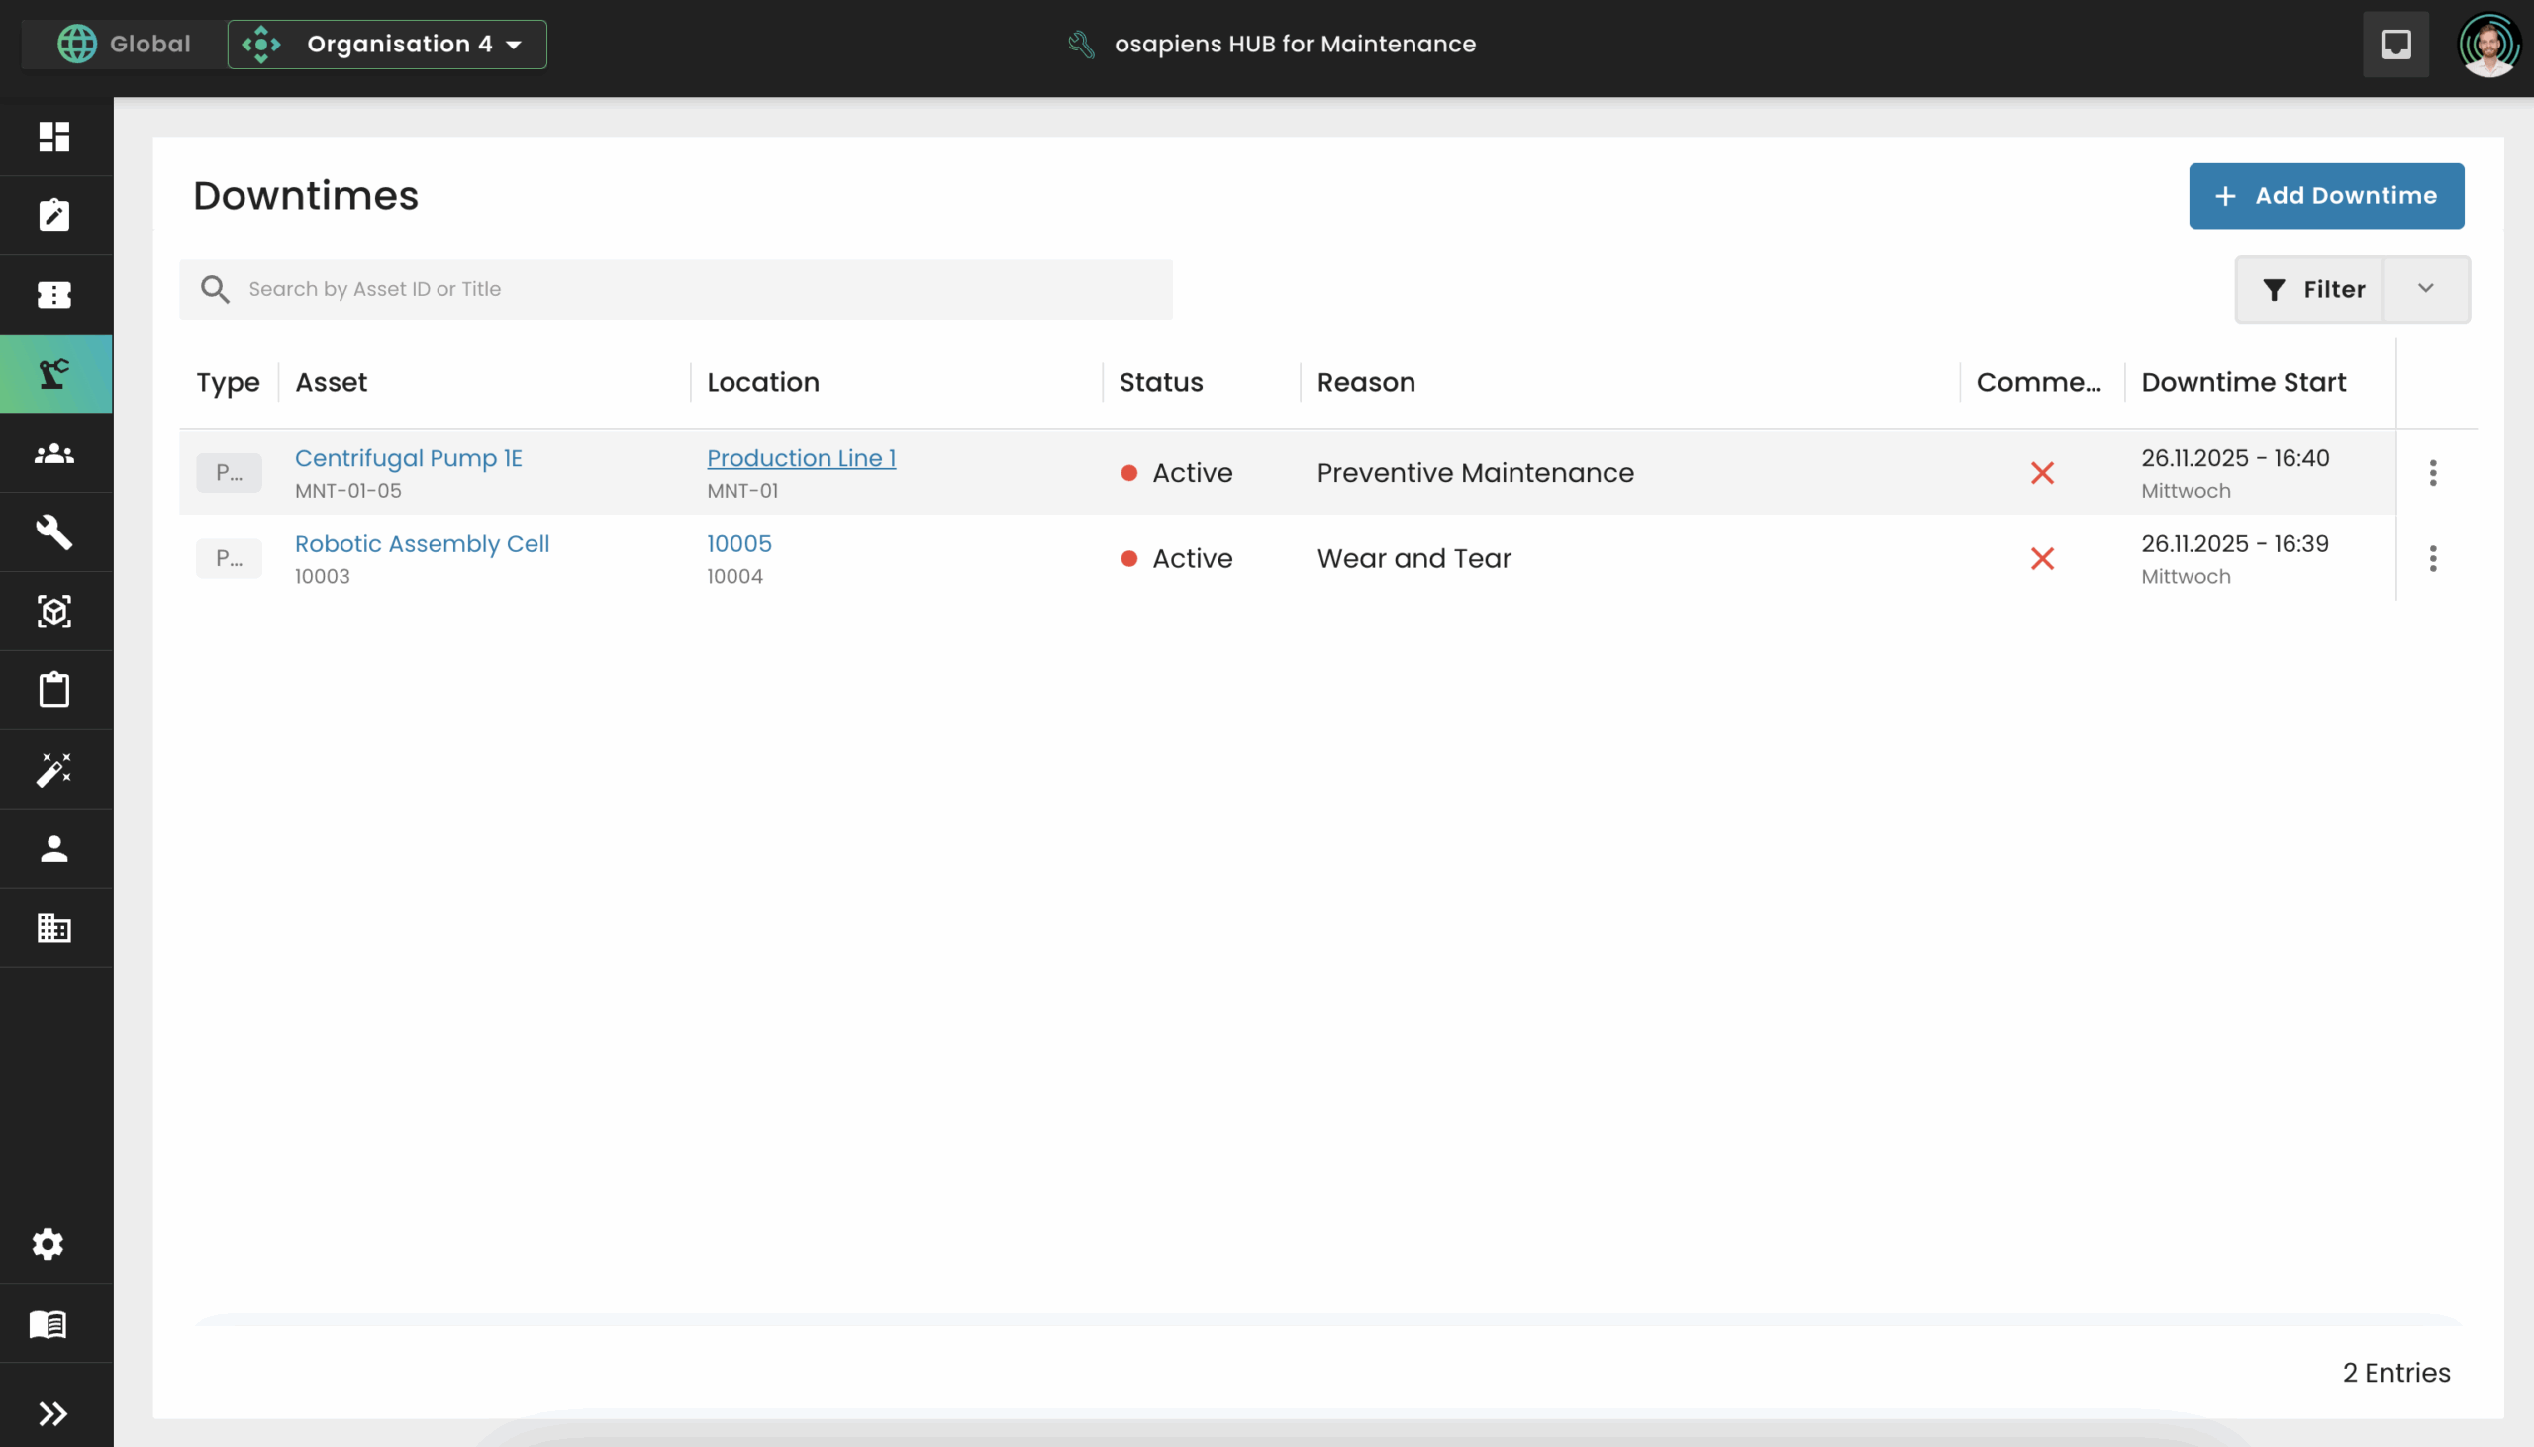Expand the Filter options chevron

click(x=2425, y=288)
